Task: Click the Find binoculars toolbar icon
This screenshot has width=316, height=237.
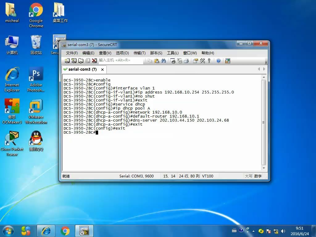Action: (x=164, y=61)
